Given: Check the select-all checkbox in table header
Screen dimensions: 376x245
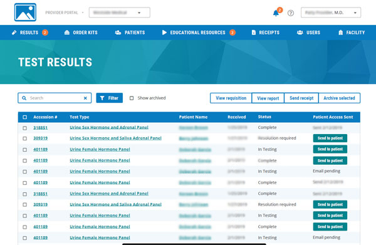Looking at the screenshot, I should (x=24, y=117).
